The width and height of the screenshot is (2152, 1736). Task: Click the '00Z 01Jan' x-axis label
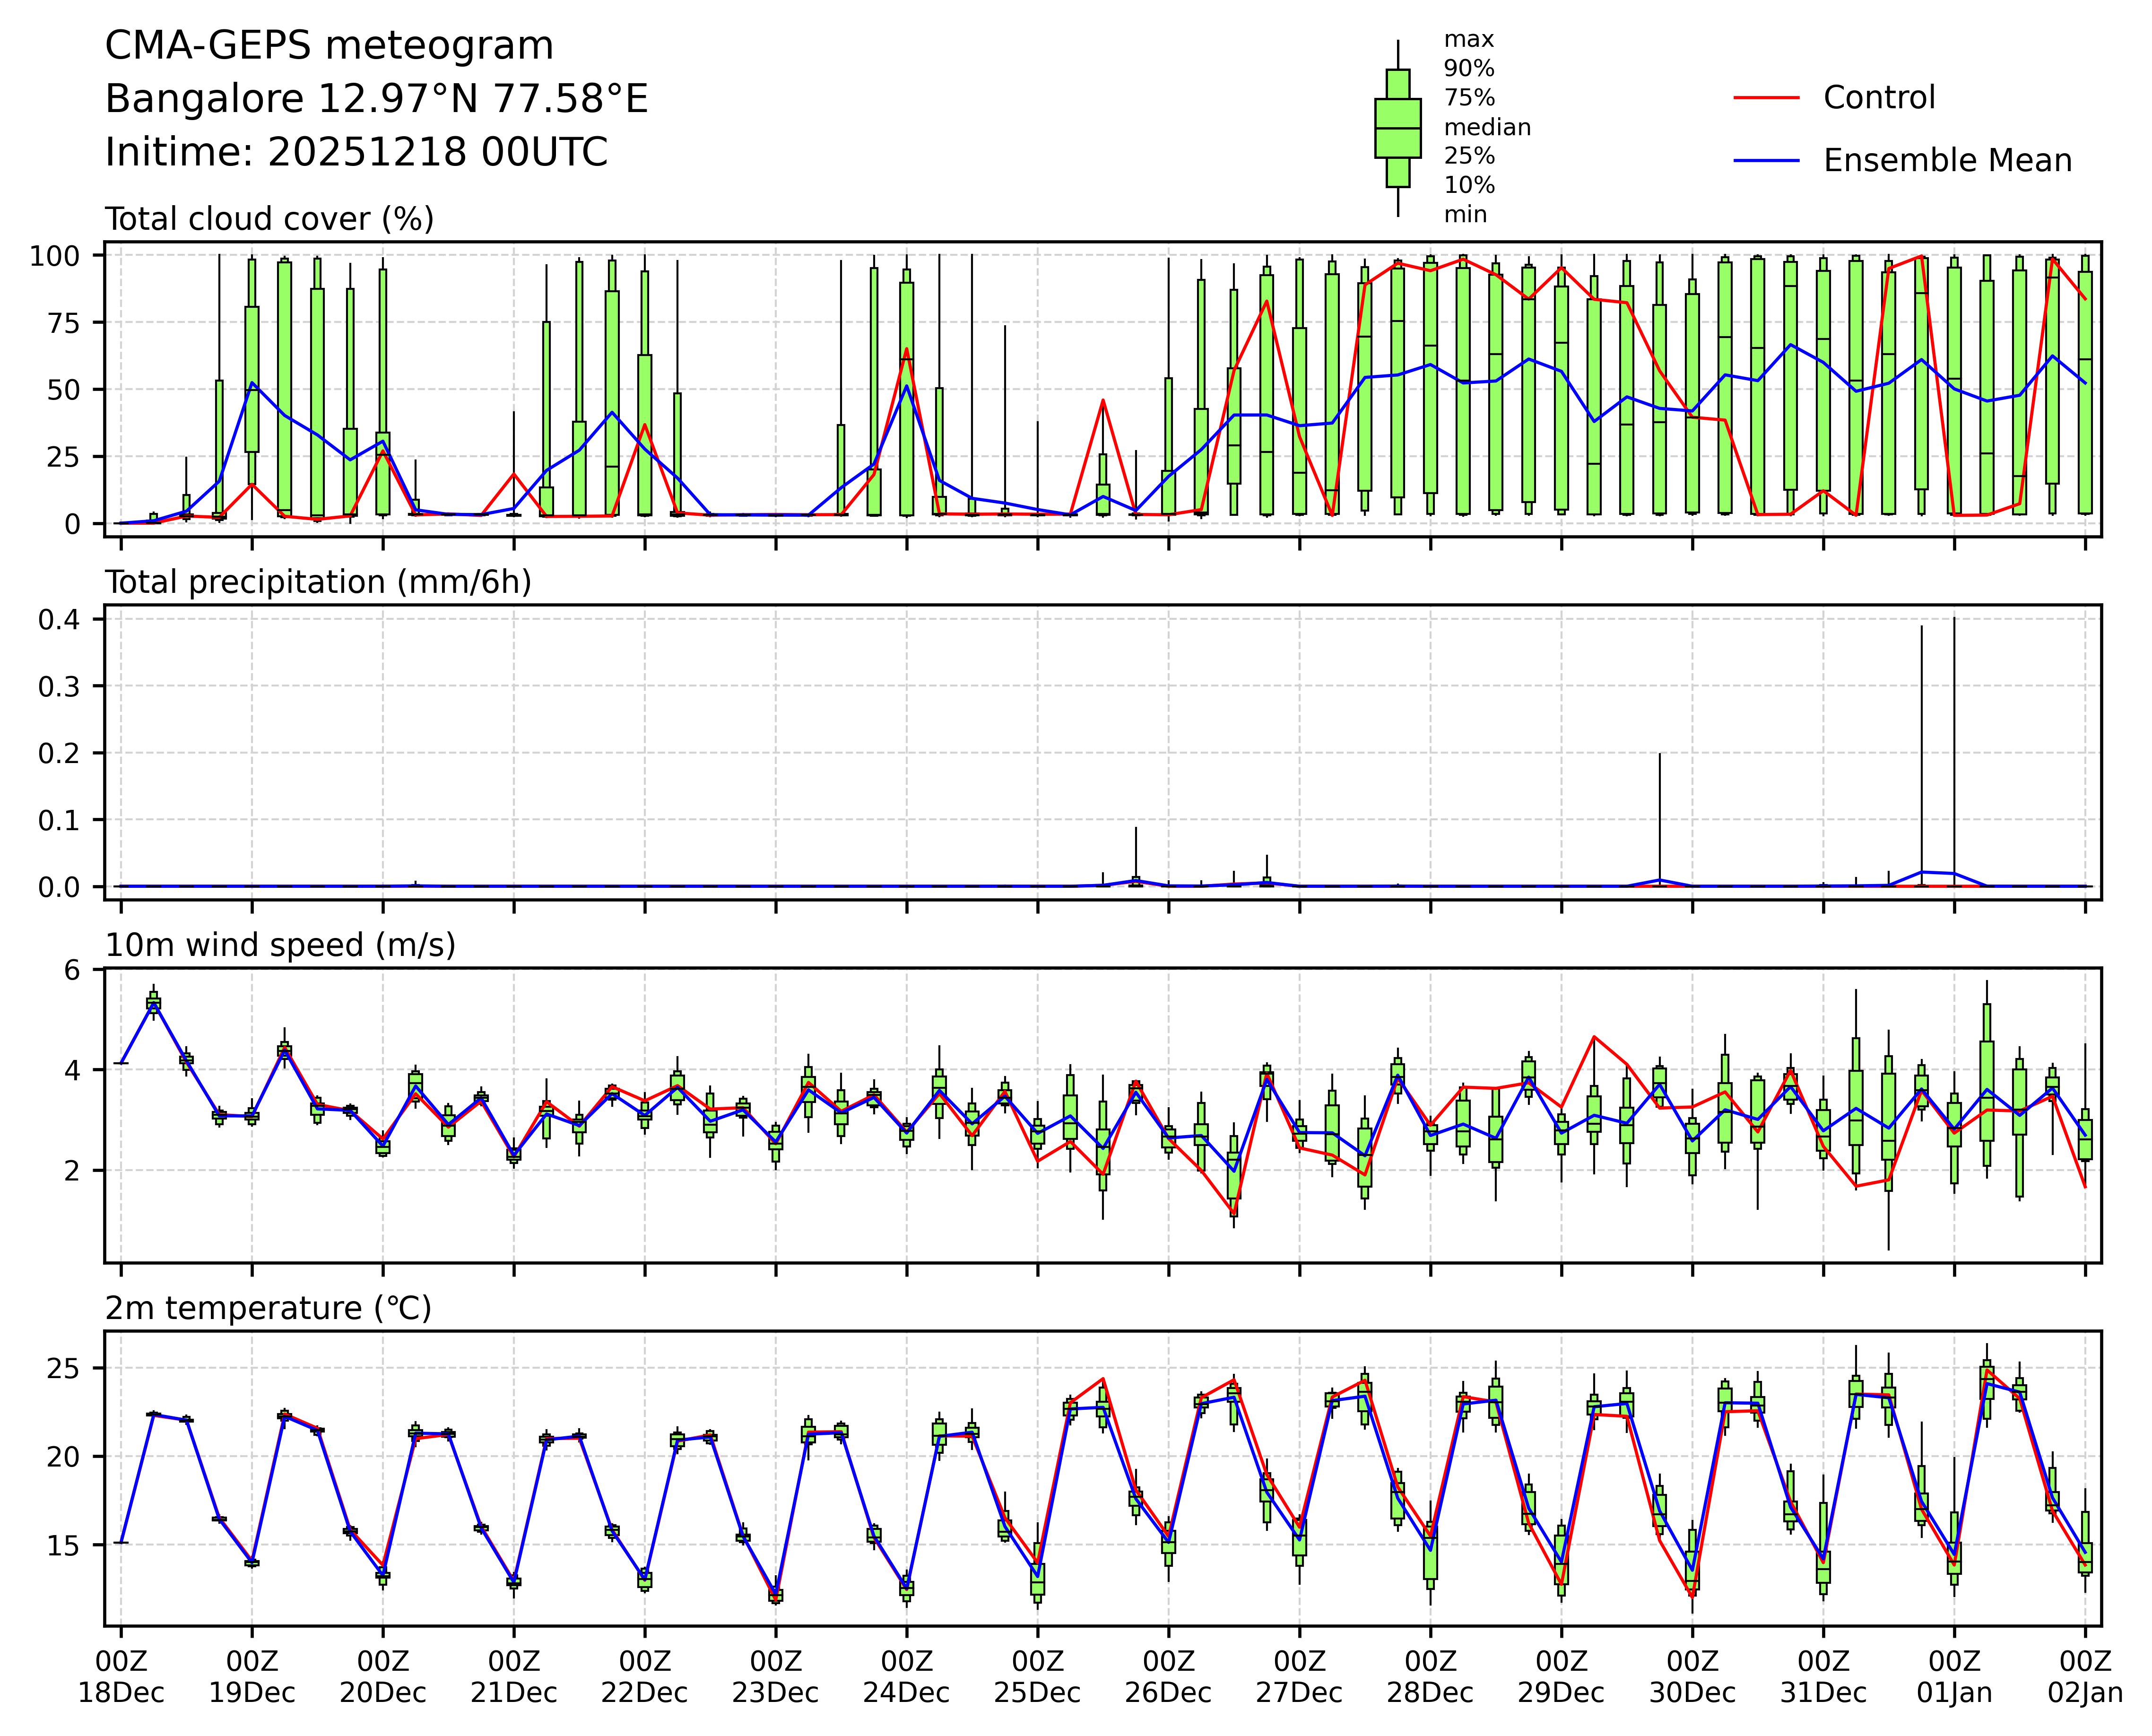[1954, 1677]
